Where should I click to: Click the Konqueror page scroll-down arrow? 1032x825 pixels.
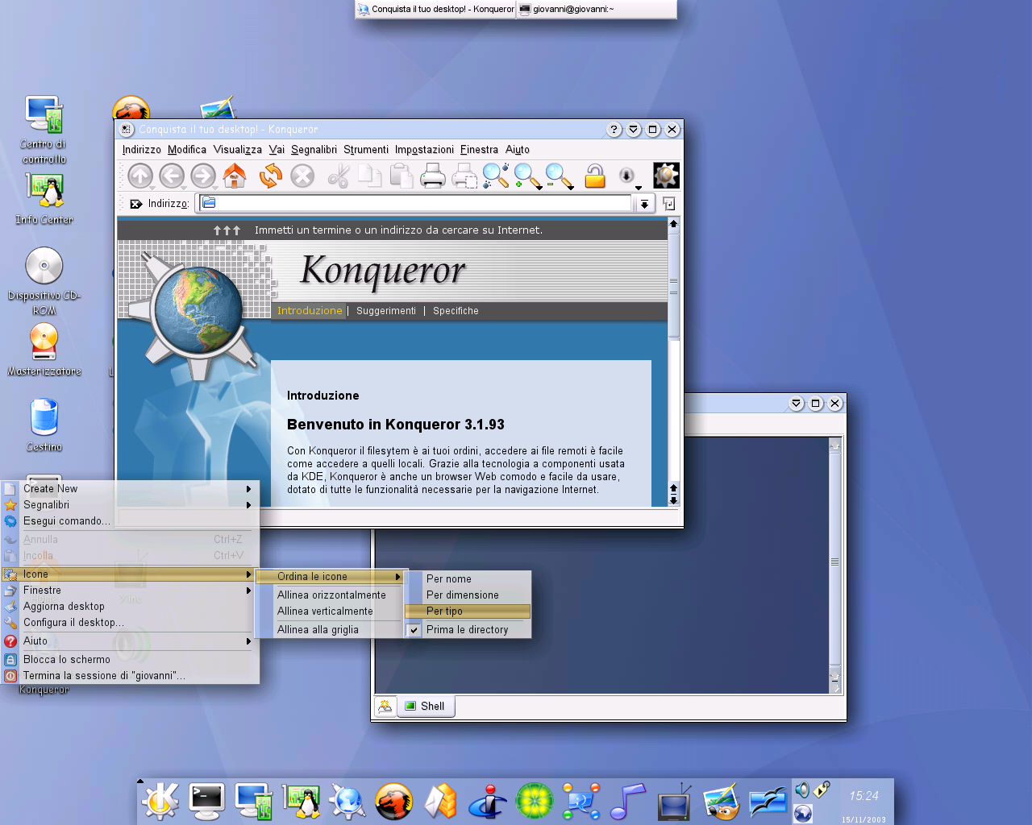click(x=673, y=500)
